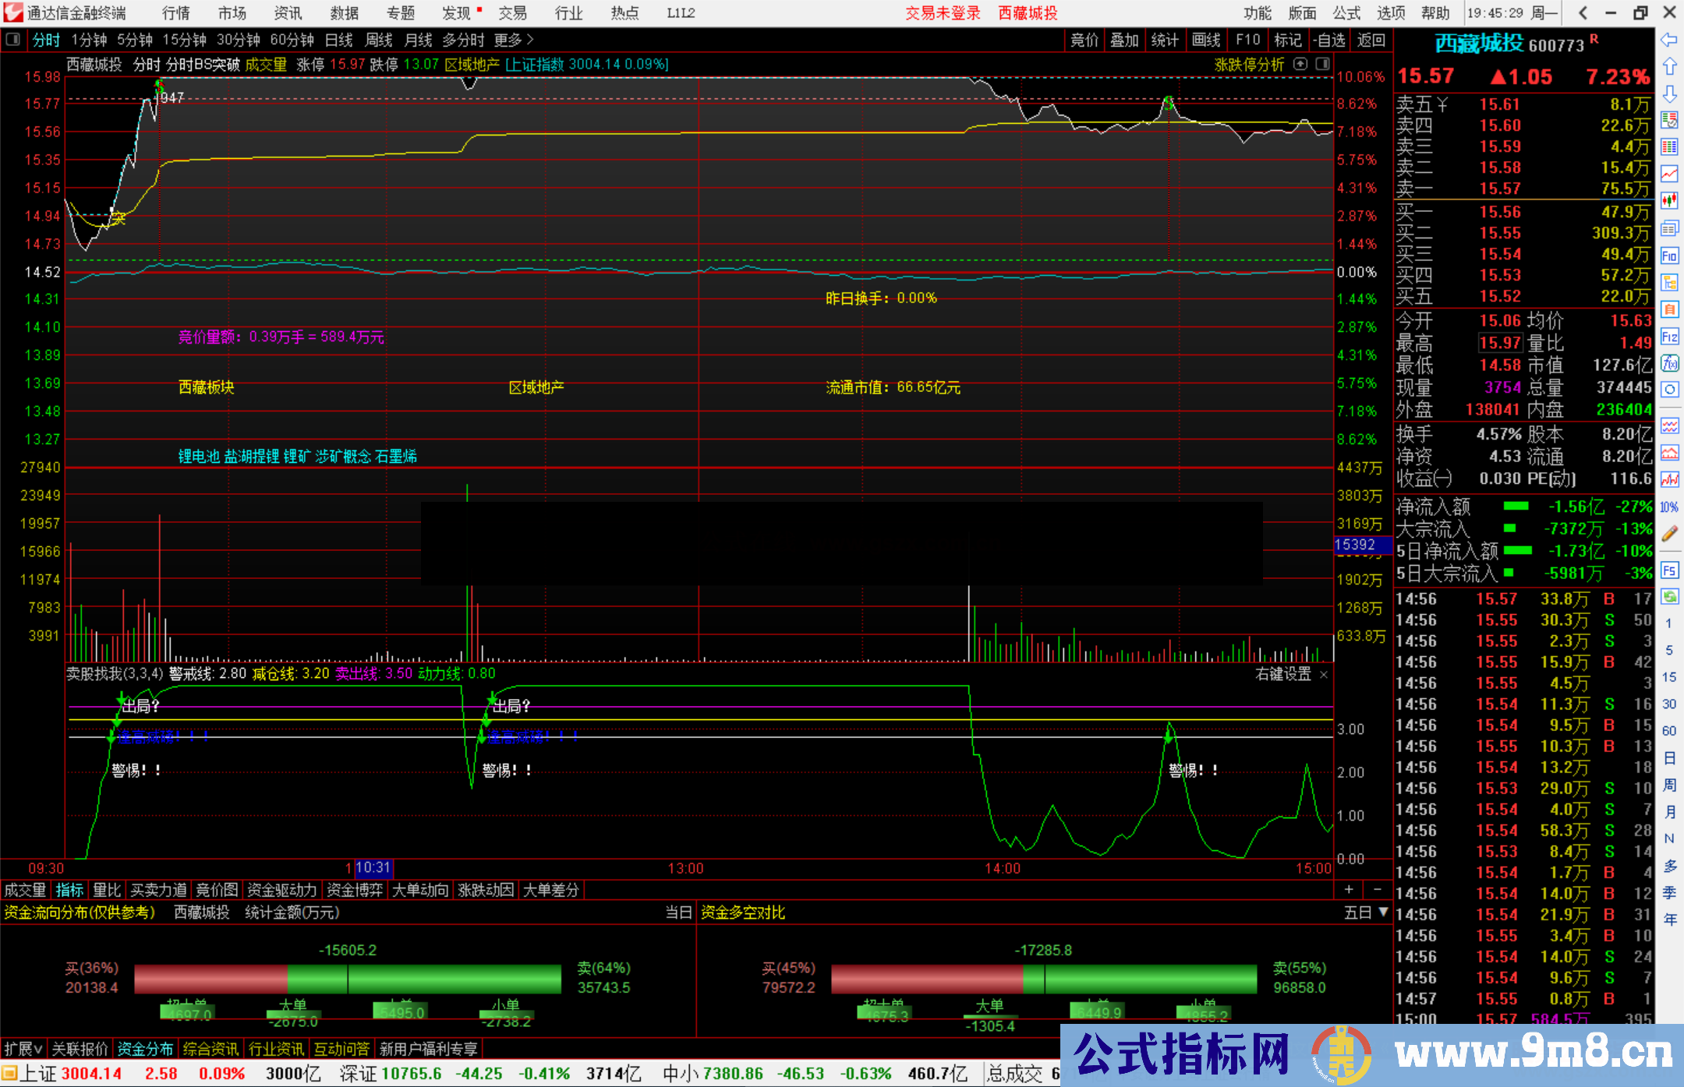Click the 统计 button in chart toolbar
The height and width of the screenshot is (1087, 1684).
pyautogui.click(x=1165, y=40)
